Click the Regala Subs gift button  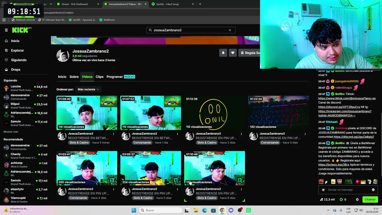point(249,53)
